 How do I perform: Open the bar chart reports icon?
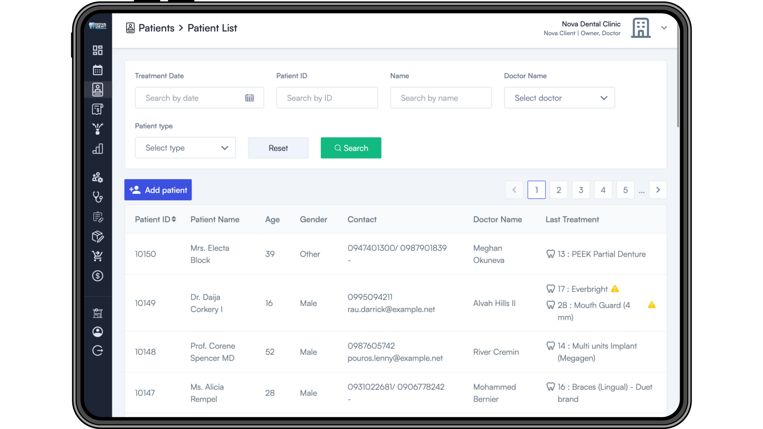[97, 149]
